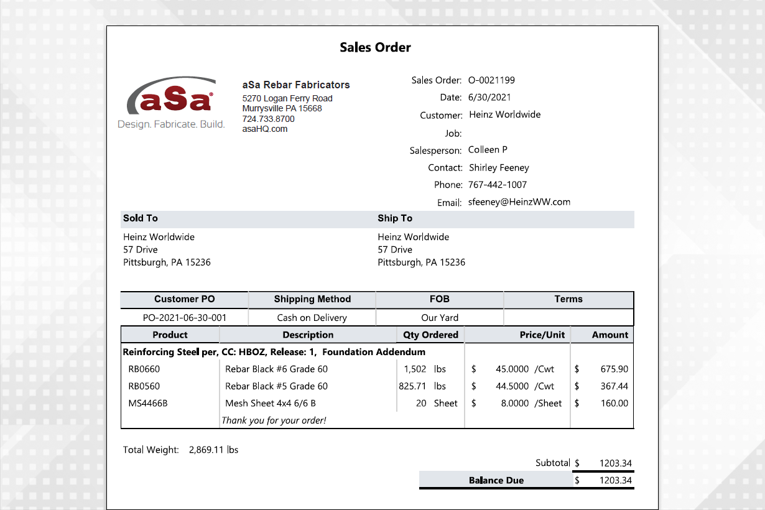Click the Thank you for your order note

point(274,420)
